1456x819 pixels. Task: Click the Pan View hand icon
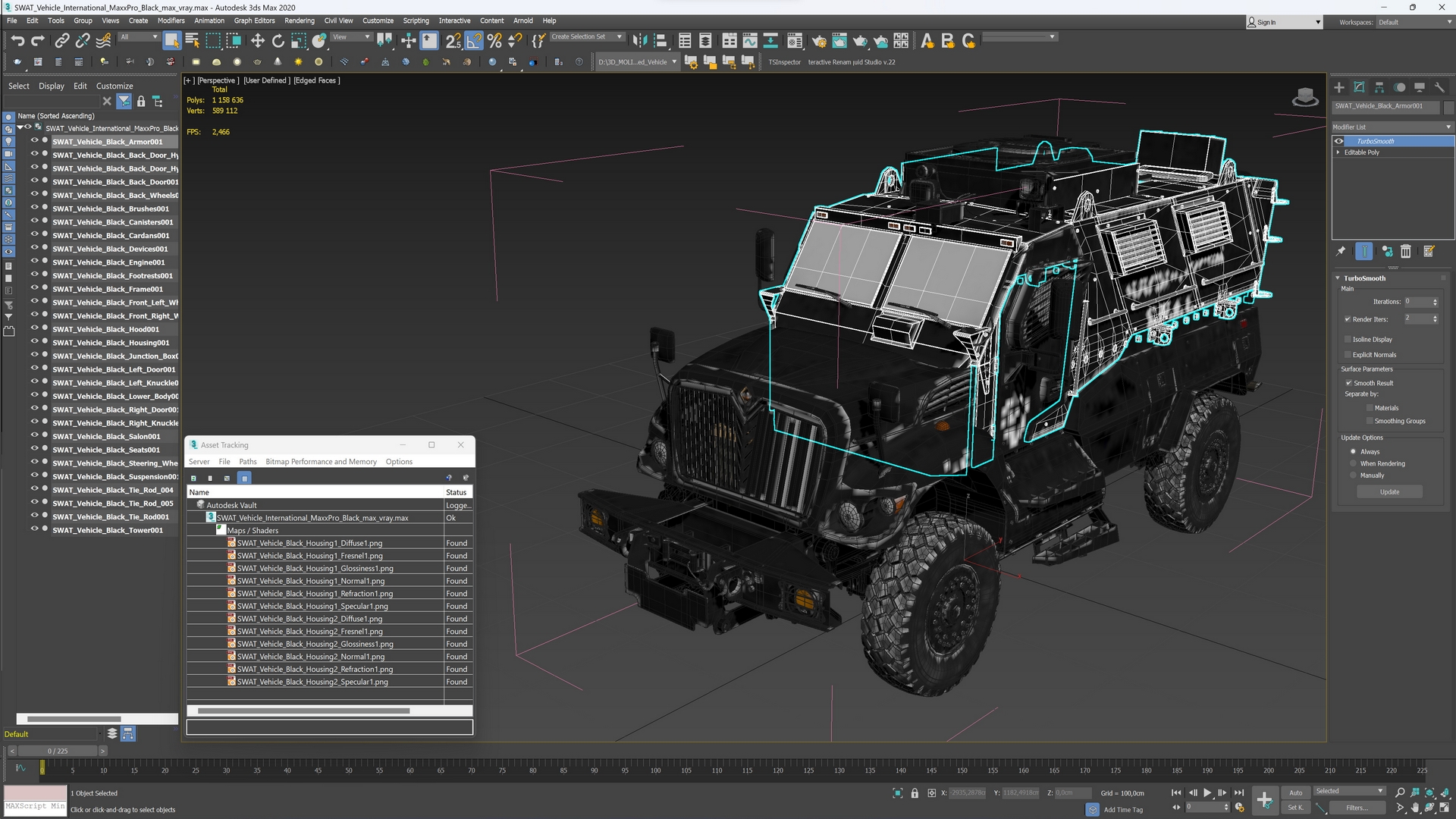(x=1415, y=808)
